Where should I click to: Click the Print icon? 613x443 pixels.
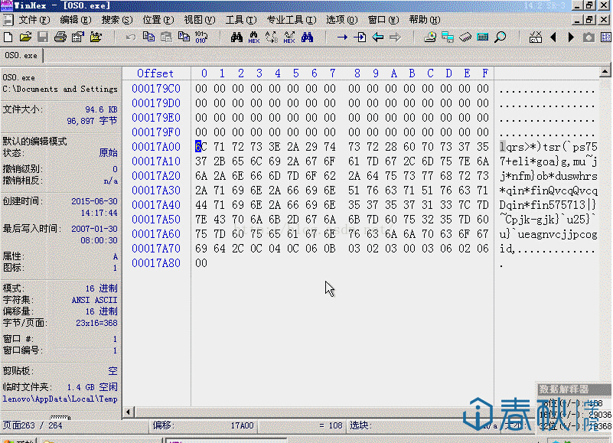pyautogui.click(x=60, y=37)
